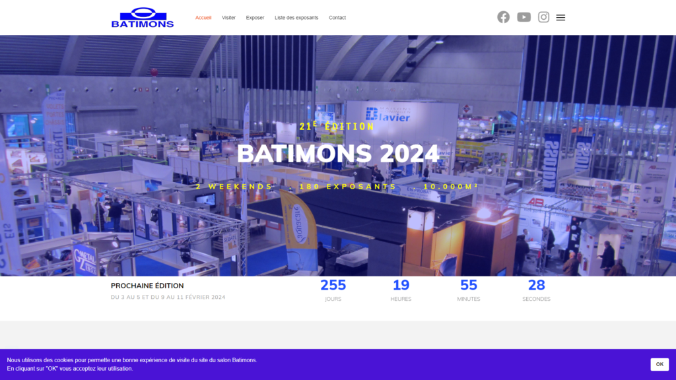Go to the Accueil menu item
Viewport: 676px width, 380px height.
(203, 18)
